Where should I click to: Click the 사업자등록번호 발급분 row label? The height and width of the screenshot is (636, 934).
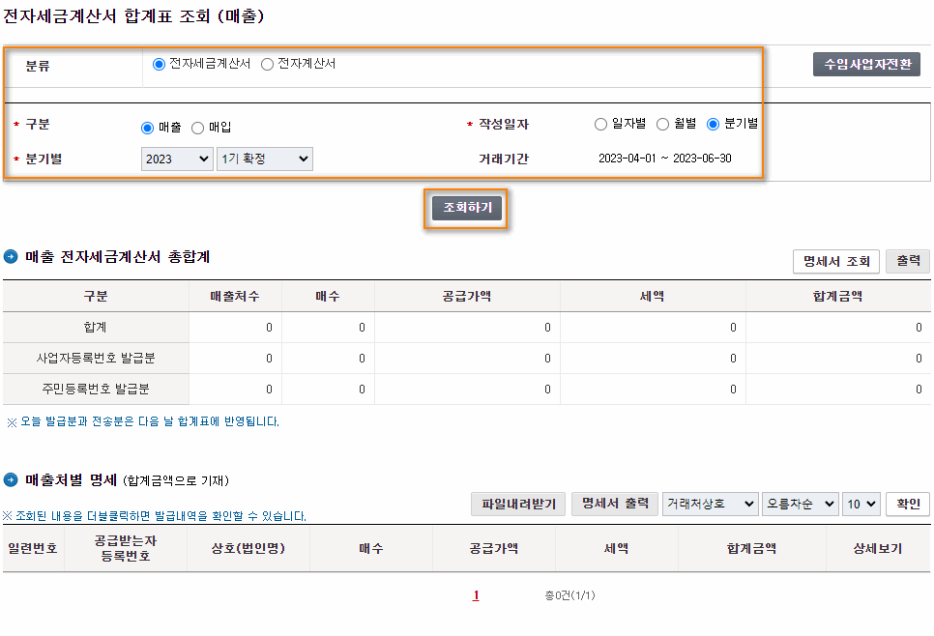pyautogui.click(x=96, y=358)
